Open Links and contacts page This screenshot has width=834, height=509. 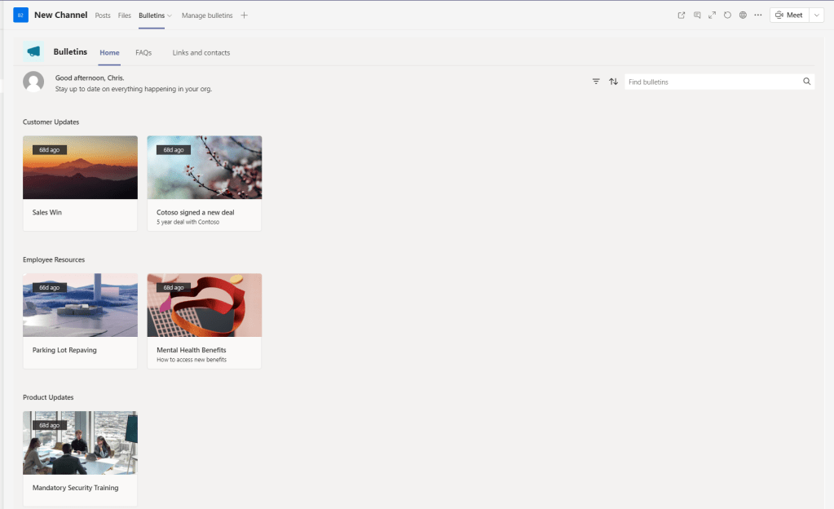click(x=201, y=53)
